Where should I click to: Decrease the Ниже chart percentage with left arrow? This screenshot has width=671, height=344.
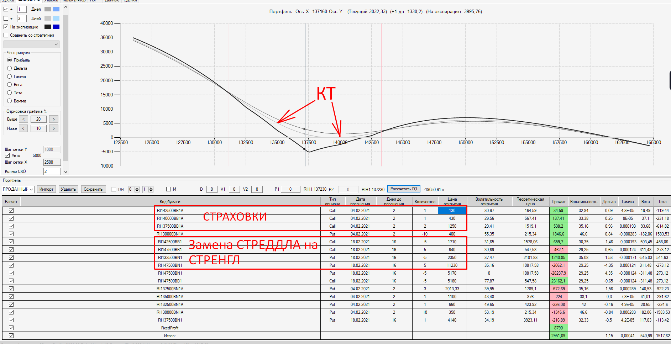(x=23, y=128)
